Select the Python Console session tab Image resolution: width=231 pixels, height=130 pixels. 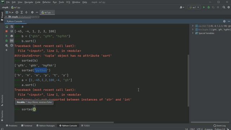pyautogui.click(x=14, y=22)
